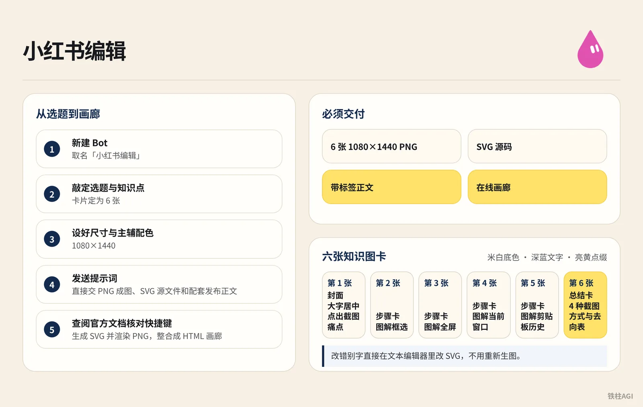
Task: Click the 米白底色 color label
Action: [x=503, y=257]
